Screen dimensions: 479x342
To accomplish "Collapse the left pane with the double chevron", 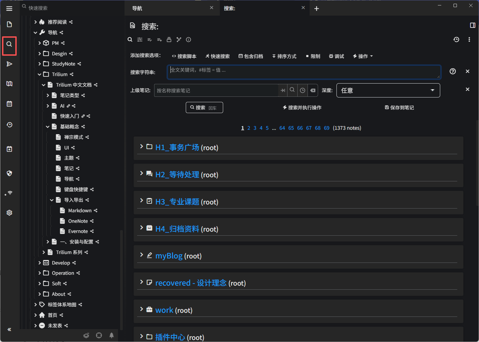I will [x=9, y=329].
